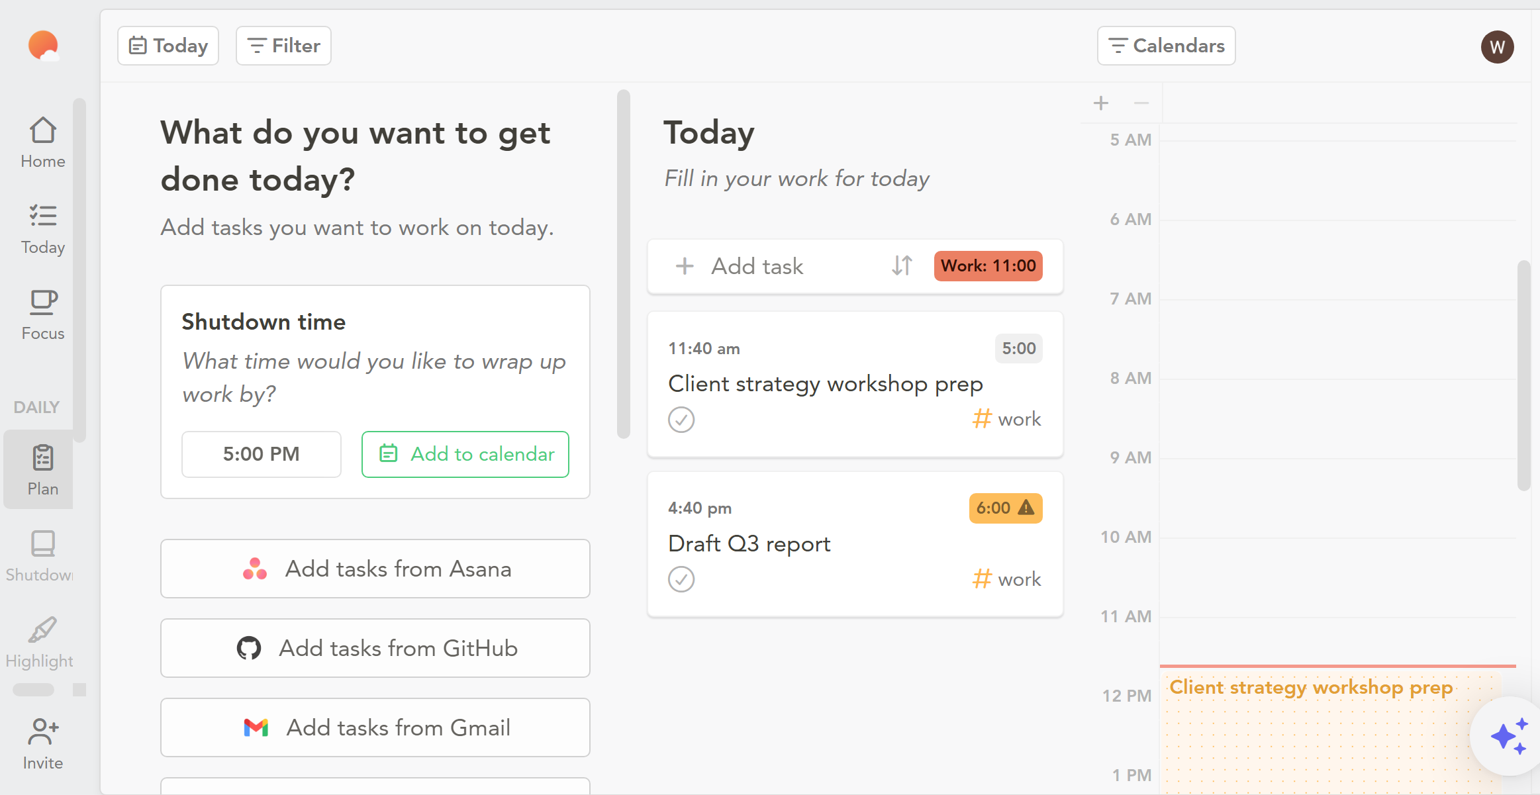Click the warning triangle on 6:00 badge
1540x795 pixels.
[1026, 508]
